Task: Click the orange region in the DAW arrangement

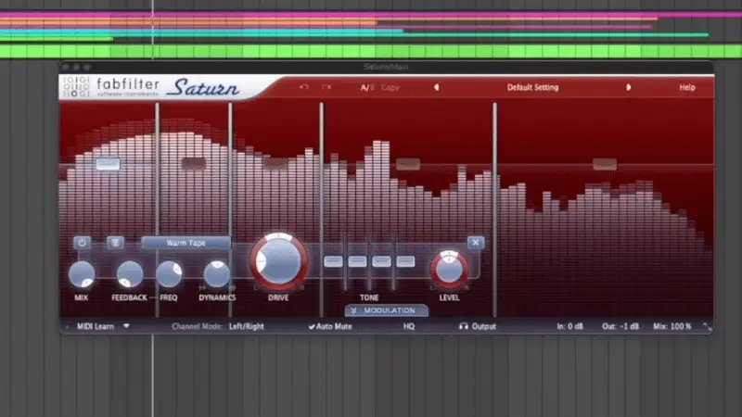Action: tap(188, 21)
